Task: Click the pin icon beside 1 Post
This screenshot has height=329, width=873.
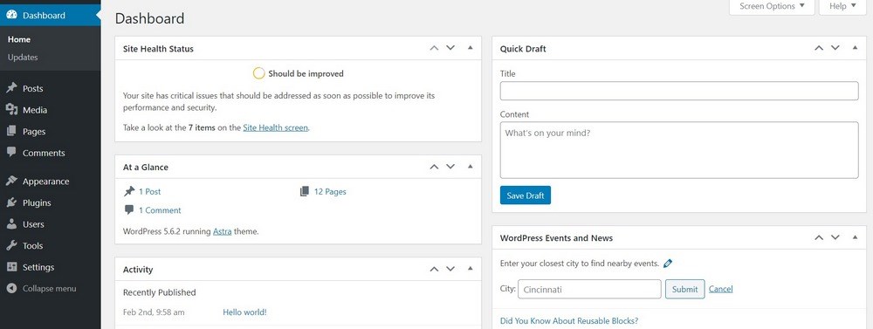Action: [x=129, y=191]
